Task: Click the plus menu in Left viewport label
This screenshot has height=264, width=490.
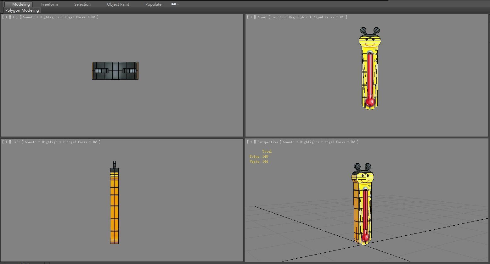Action: point(6,142)
